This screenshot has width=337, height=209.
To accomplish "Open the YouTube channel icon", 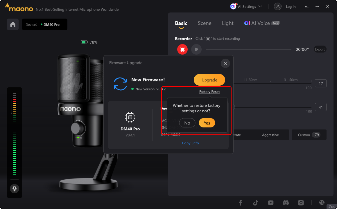I will pos(270,203).
